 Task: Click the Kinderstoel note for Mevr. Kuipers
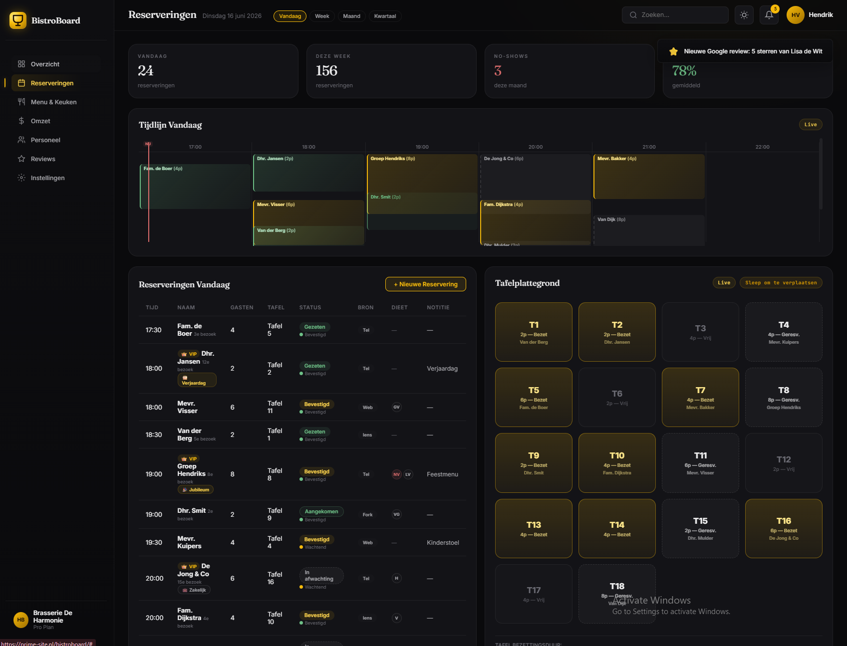(443, 543)
